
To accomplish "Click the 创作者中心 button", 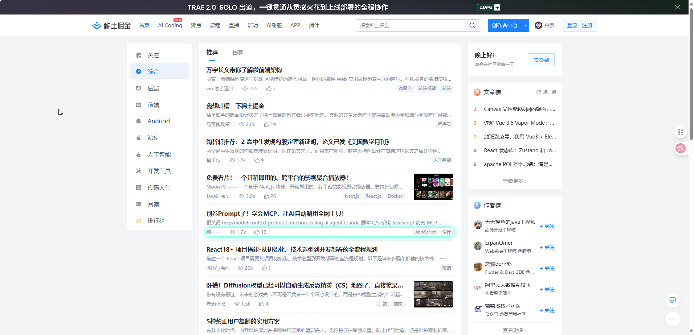I will [x=505, y=25].
